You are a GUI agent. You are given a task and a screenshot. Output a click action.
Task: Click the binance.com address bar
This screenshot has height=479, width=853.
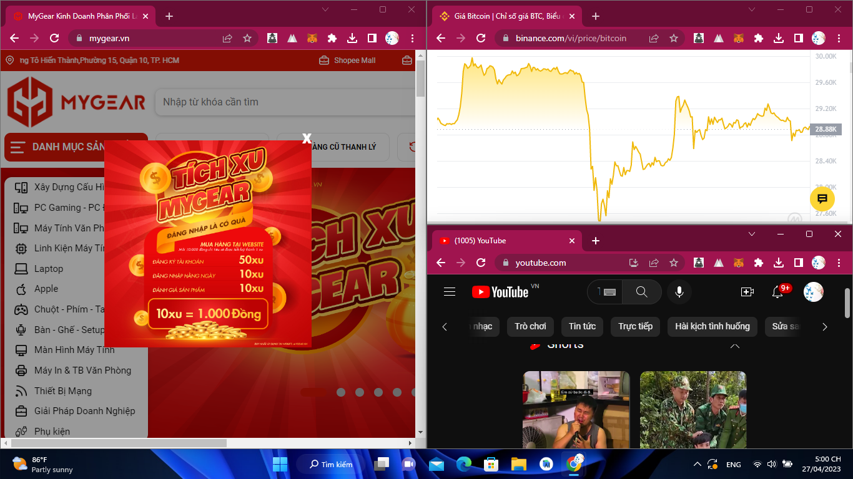569,38
